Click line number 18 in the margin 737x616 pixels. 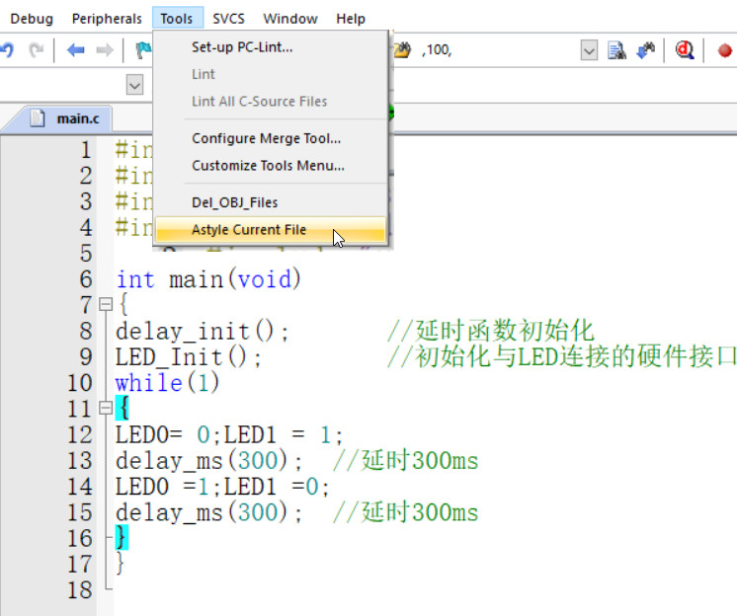point(80,589)
